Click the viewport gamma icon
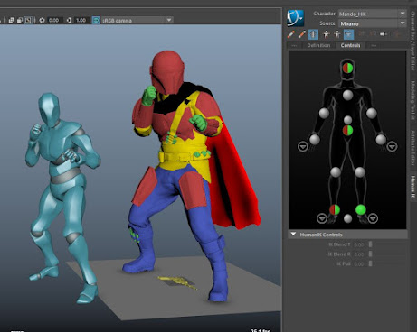This screenshot has height=332, width=417. coord(69,21)
